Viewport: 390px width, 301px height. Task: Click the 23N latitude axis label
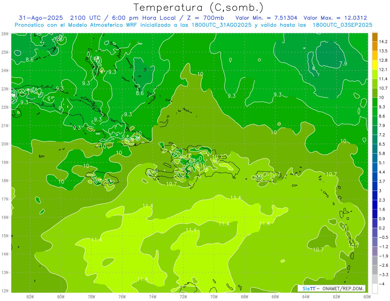click(5, 89)
